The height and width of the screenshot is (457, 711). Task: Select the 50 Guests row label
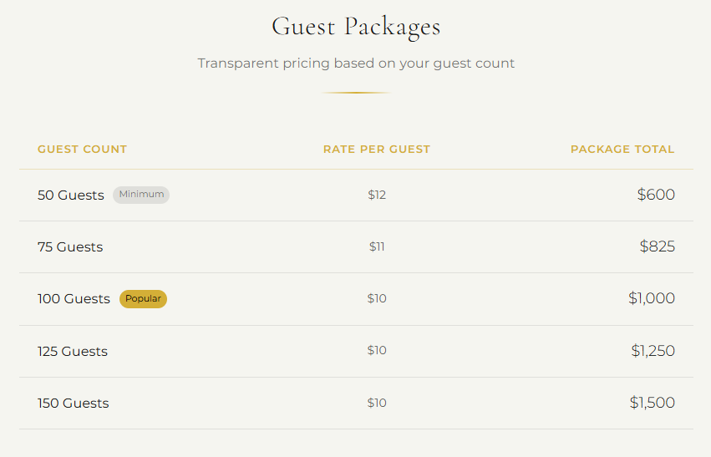pyautogui.click(x=71, y=195)
